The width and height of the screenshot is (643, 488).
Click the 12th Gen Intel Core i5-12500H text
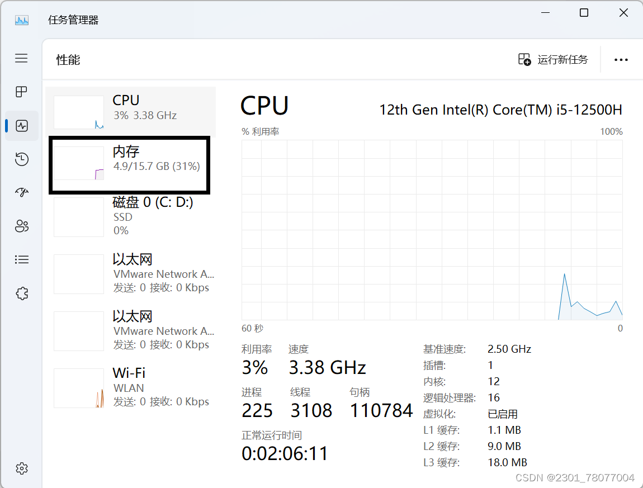[x=500, y=110]
